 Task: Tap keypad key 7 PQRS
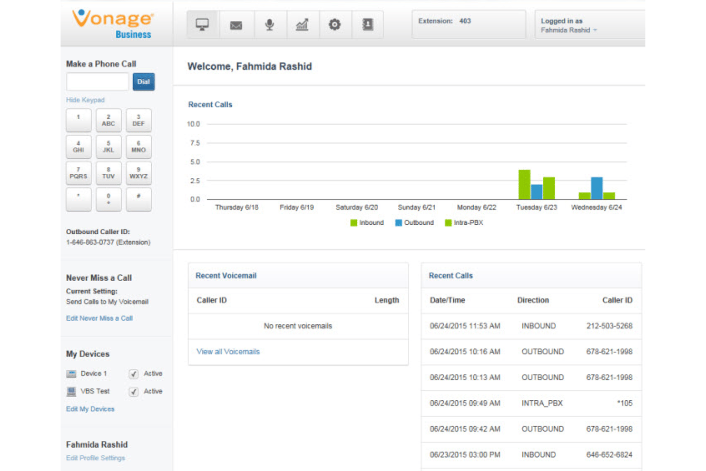pos(79,173)
